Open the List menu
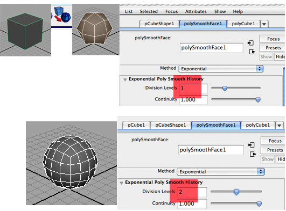286x211 pixels. pyautogui.click(x=129, y=11)
